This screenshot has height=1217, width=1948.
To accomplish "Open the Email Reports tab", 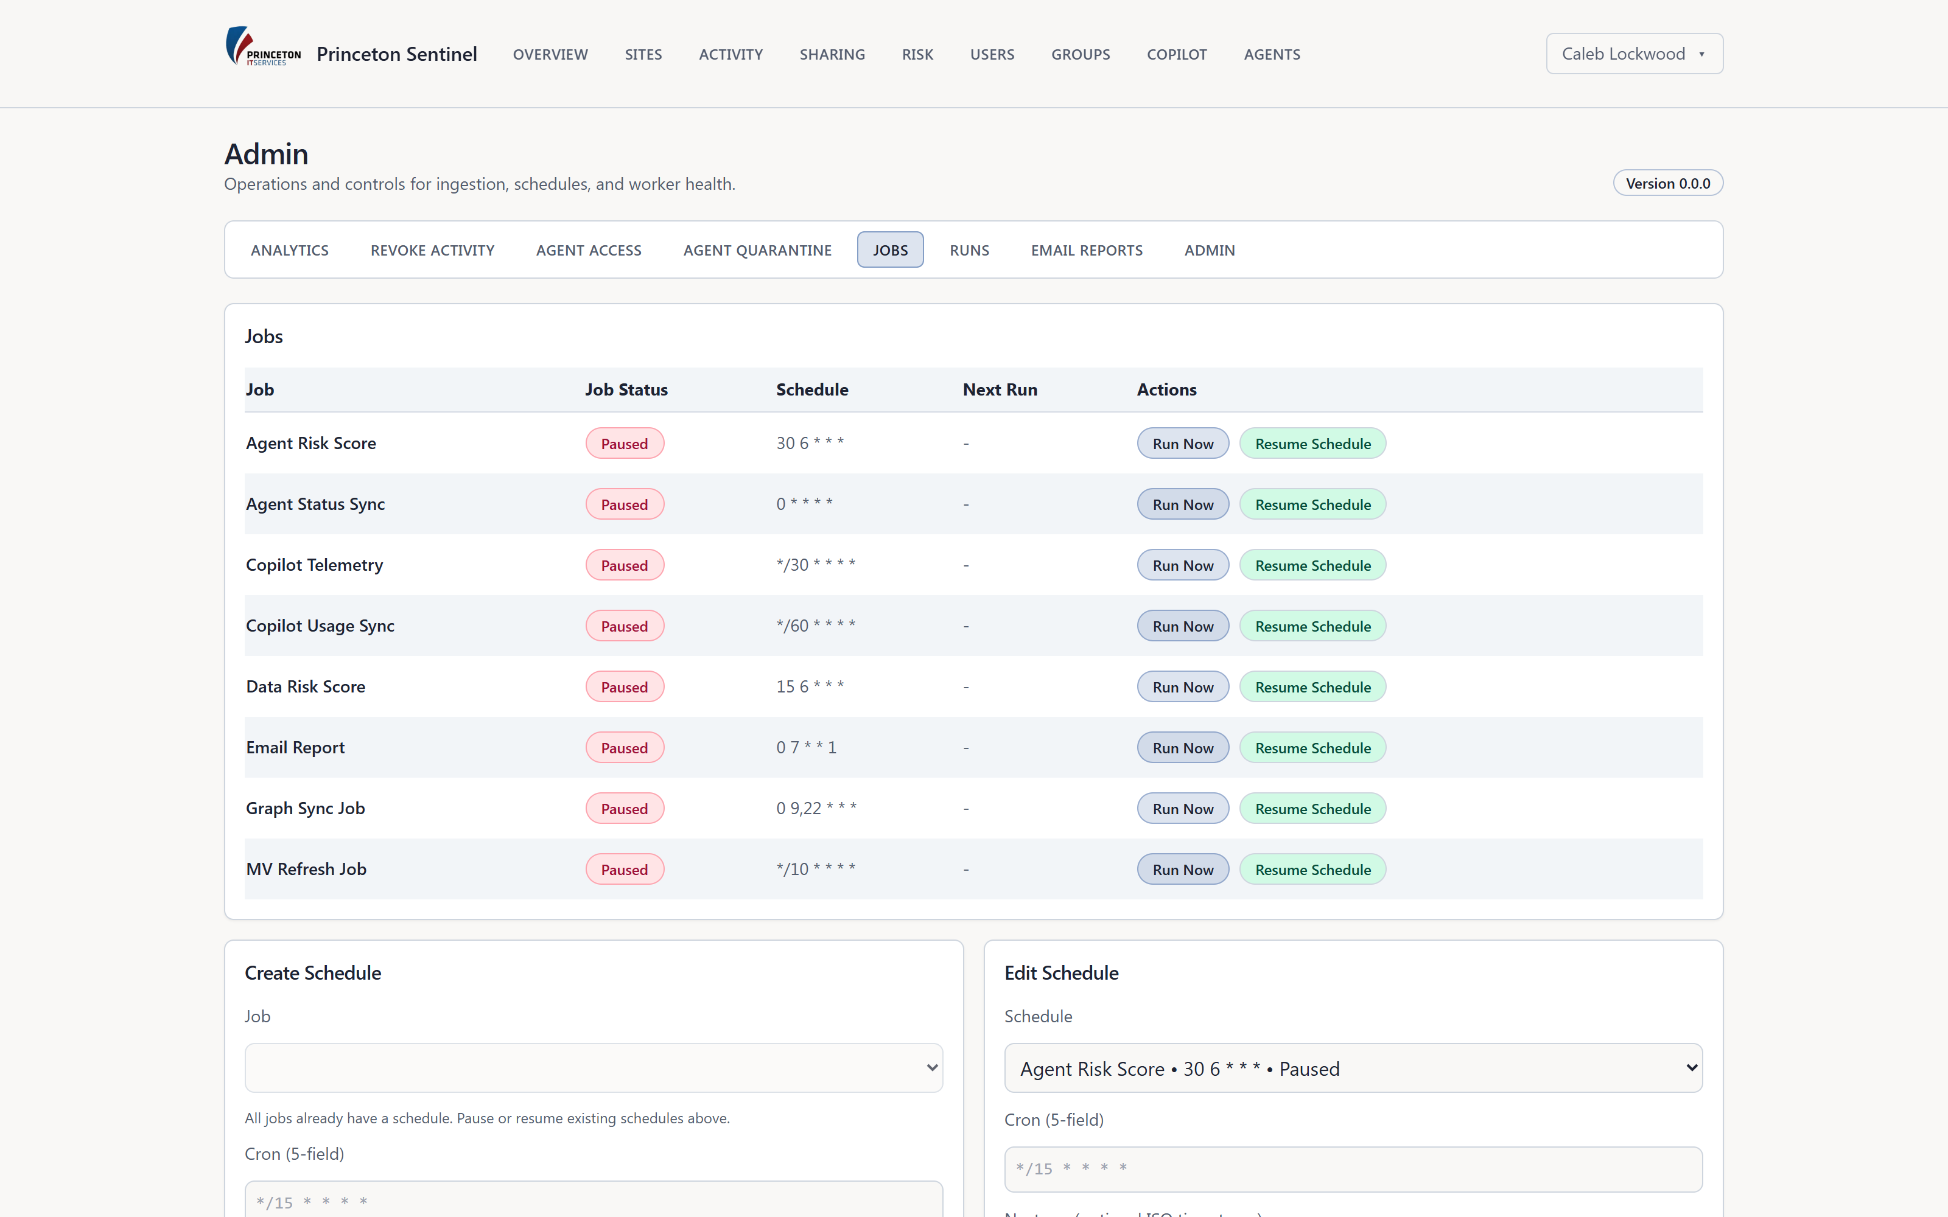I will [x=1087, y=250].
